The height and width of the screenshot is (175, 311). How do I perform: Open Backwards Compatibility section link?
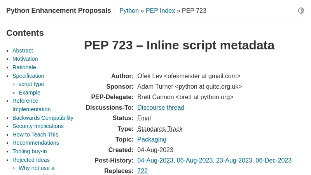[x=43, y=118]
